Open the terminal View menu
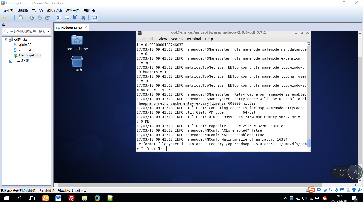This screenshot has width=363, height=202. click(163, 39)
